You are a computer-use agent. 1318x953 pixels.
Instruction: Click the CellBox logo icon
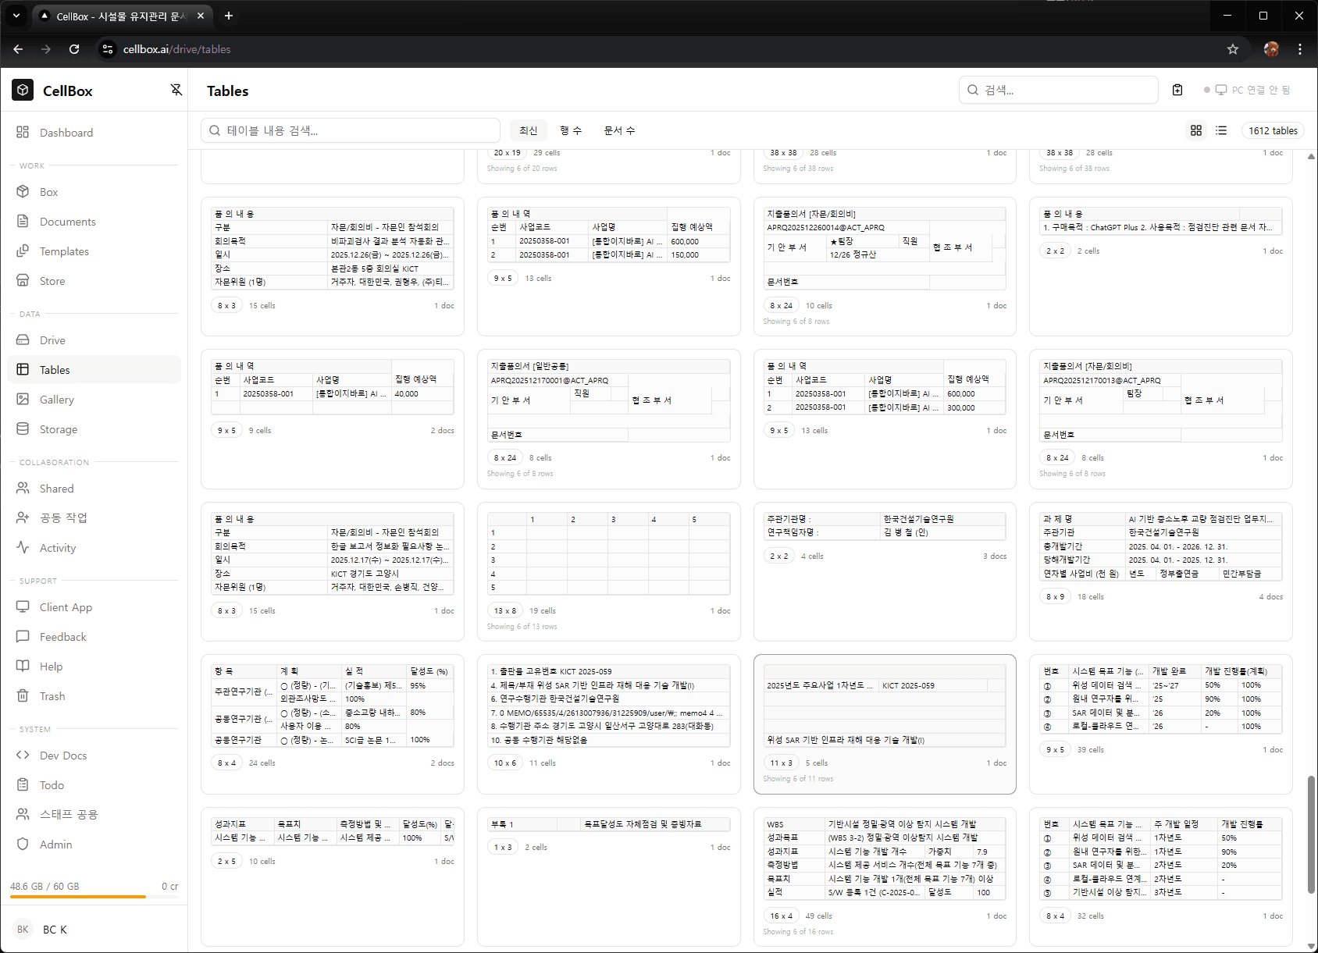click(23, 91)
